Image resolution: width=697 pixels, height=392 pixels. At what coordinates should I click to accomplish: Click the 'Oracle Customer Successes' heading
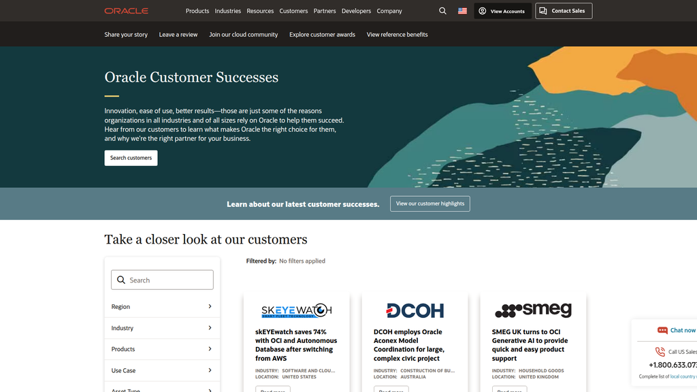coord(191,78)
